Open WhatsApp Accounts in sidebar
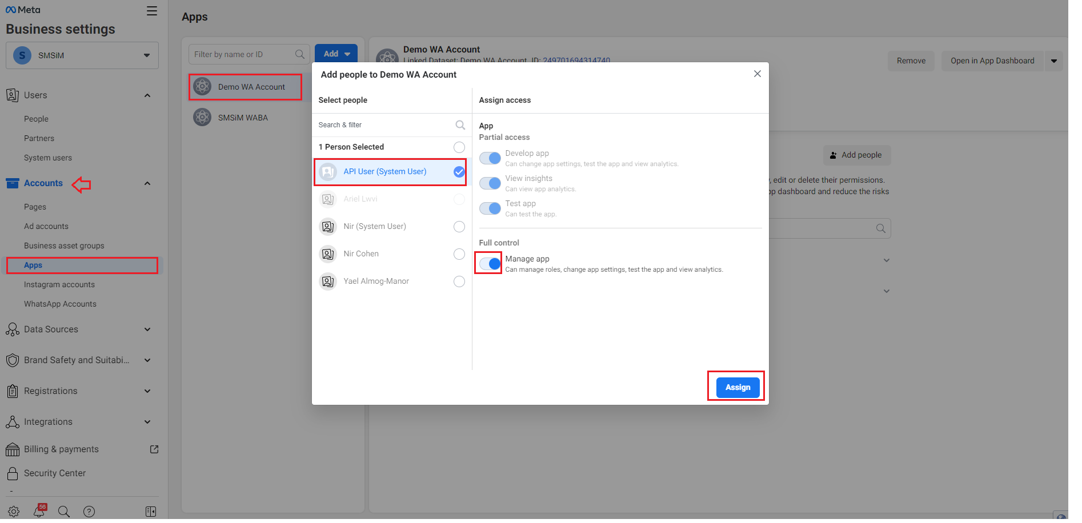Image resolution: width=1082 pixels, height=523 pixels. pos(60,304)
